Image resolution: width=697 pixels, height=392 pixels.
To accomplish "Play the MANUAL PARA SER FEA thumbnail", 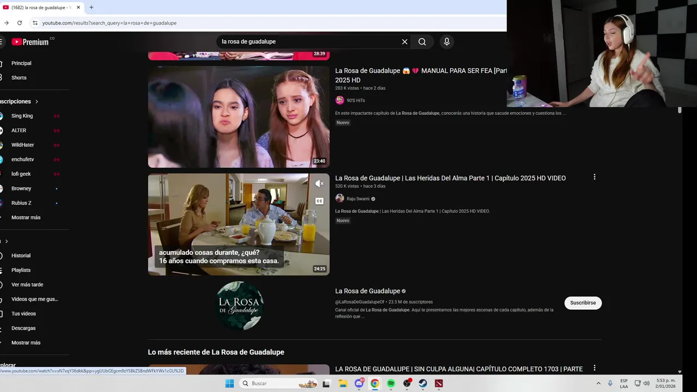I will [x=239, y=117].
